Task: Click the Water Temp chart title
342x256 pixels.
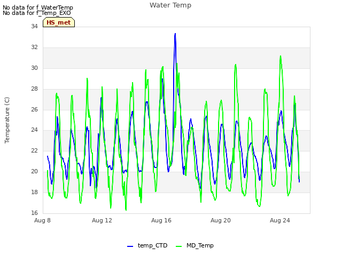Action: coord(170,5)
